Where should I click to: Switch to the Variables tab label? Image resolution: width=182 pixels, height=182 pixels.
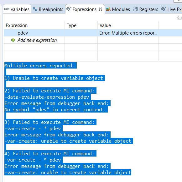20,9
